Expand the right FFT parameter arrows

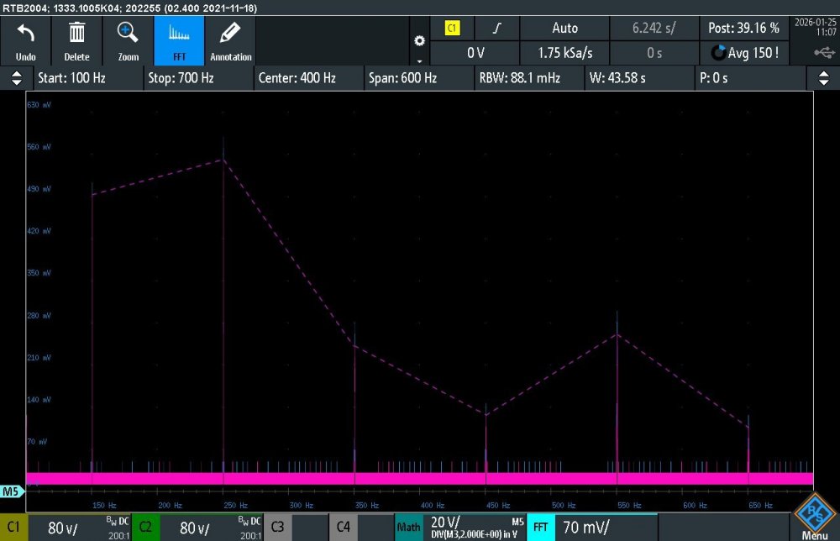(823, 78)
